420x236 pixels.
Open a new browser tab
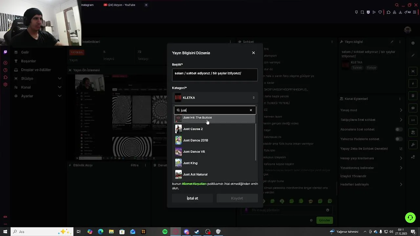(x=146, y=5)
